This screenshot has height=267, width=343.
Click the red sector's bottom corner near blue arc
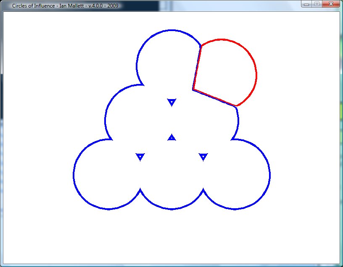click(237, 106)
